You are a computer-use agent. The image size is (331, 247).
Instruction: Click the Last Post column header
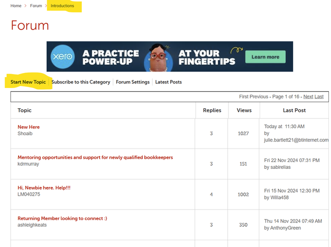pyautogui.click(x=294, y=110)
